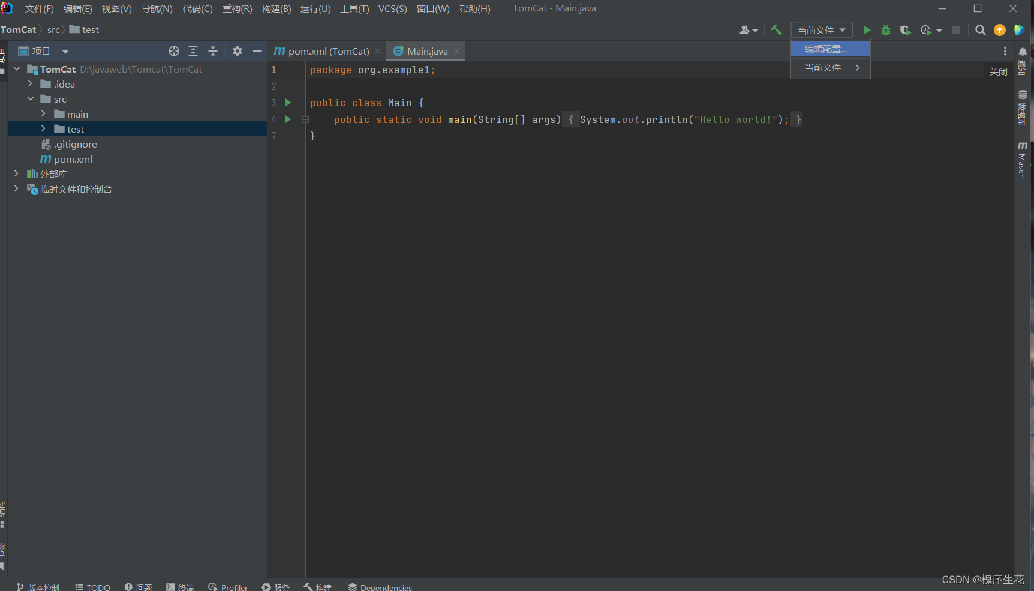This screenshot has width=1034, height=591.
Task: Close the pom.xml (TomCat) tab
Action: pos(378,51)
